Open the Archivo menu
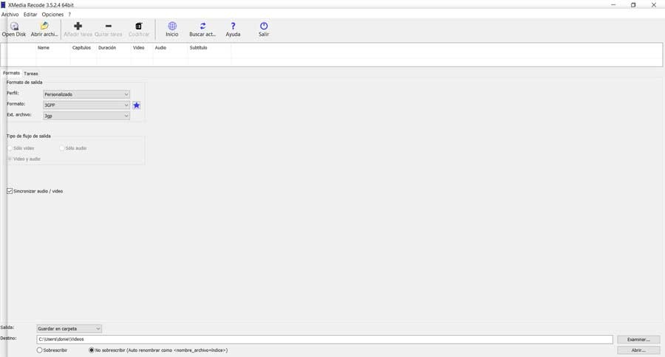The width and height of the screenshot is (665, 357). point(10,15)
